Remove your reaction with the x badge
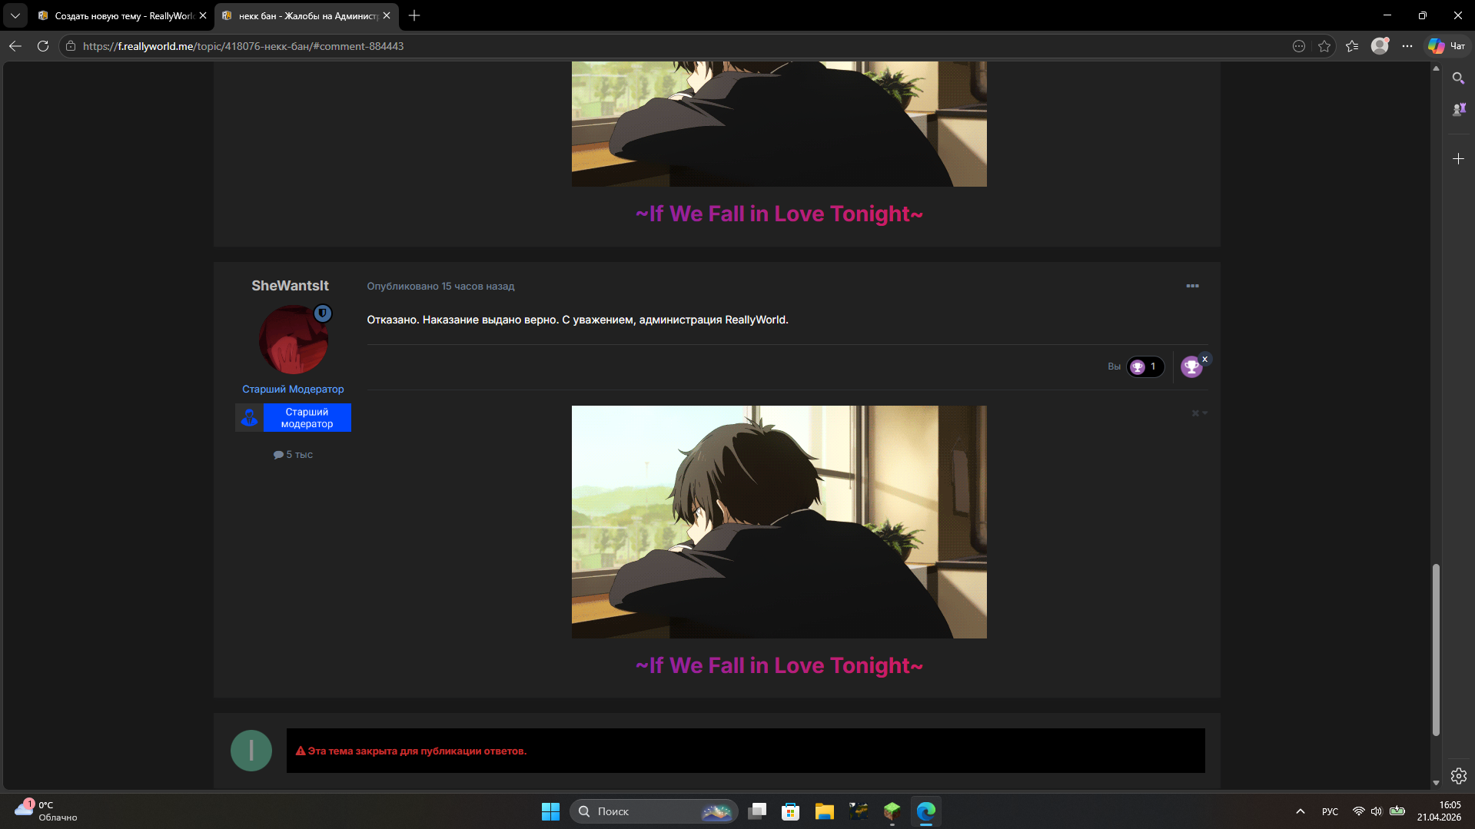 [1204, 359]
